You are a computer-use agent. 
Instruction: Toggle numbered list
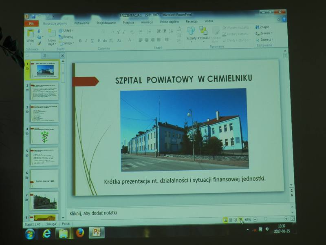(149, 31)
